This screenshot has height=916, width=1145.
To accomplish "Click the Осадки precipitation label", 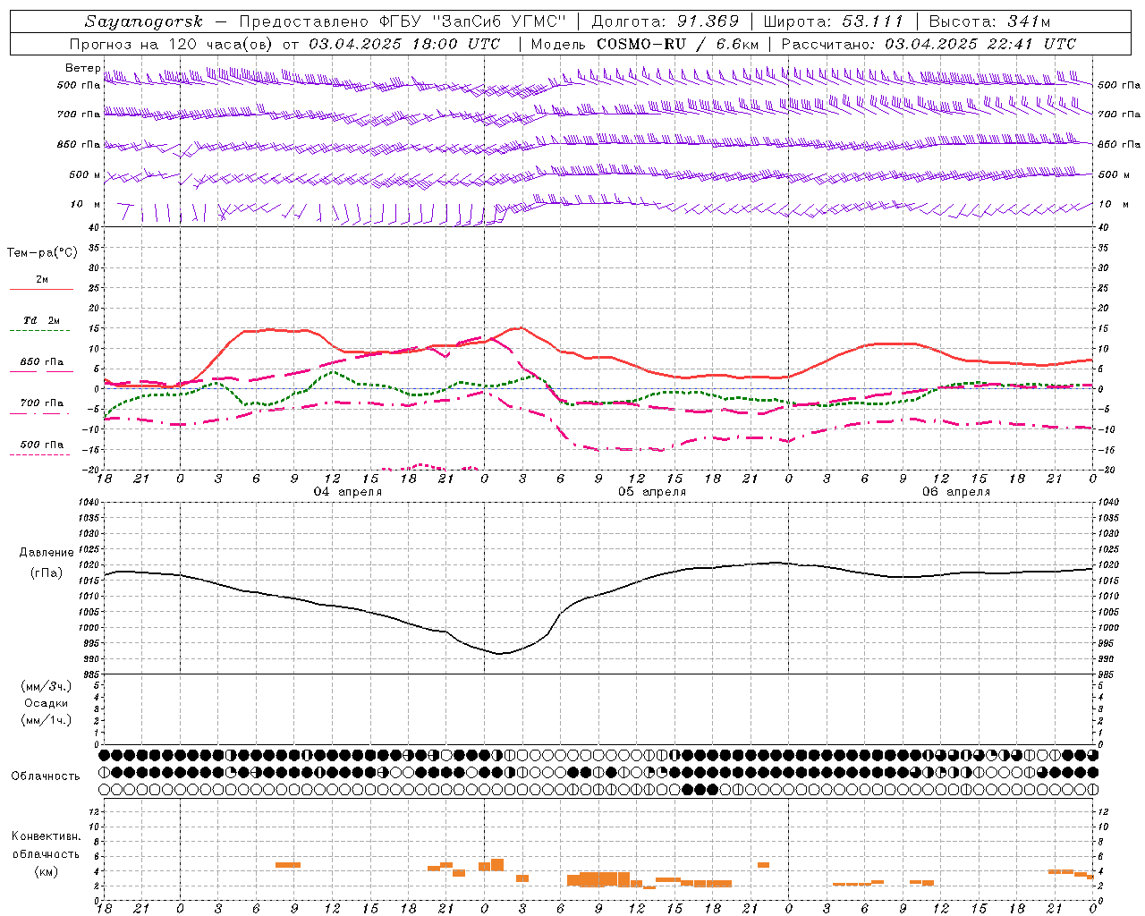I will click(x=46, y=703).
